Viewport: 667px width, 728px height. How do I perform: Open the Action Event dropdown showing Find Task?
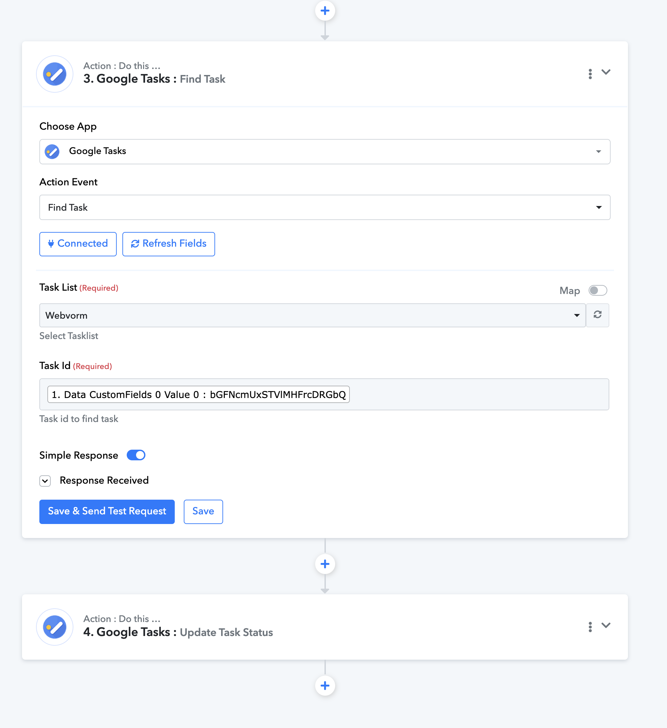click(x=325, y=207)
